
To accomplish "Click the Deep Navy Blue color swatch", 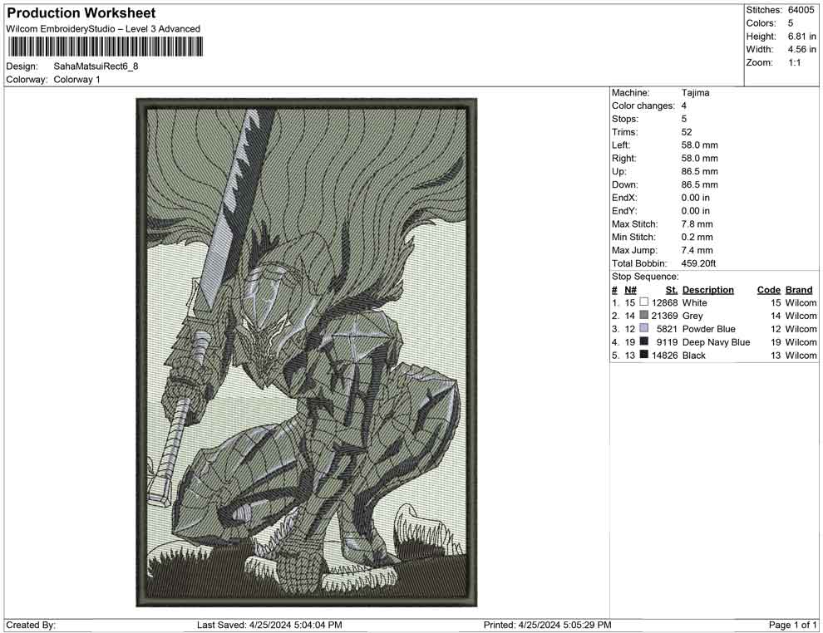I will pos(644,341).
